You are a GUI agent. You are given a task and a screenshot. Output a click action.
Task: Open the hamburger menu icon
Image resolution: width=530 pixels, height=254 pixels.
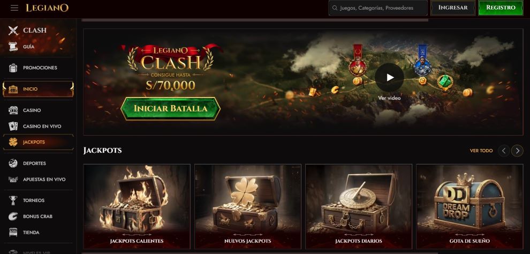coord(14,8)
